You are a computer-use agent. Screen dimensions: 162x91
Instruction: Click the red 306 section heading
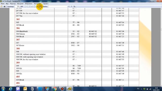18,28
